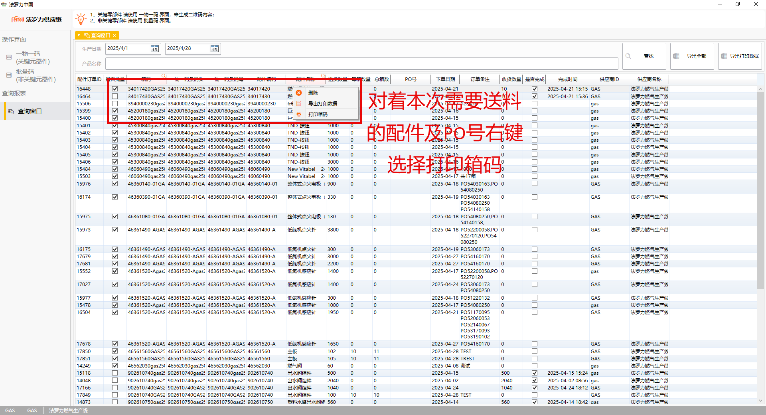Click the Ferroli 法罗力供应链 logo
This screenshot has height=415, width=766.
pyautogui.click(x=37, y=19)
